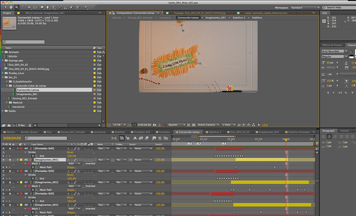The width and height of the screenshot is (356, 216).
Task: Switch to the Render Queue tab
Action: pyautogui.click(x=29, y=132)
